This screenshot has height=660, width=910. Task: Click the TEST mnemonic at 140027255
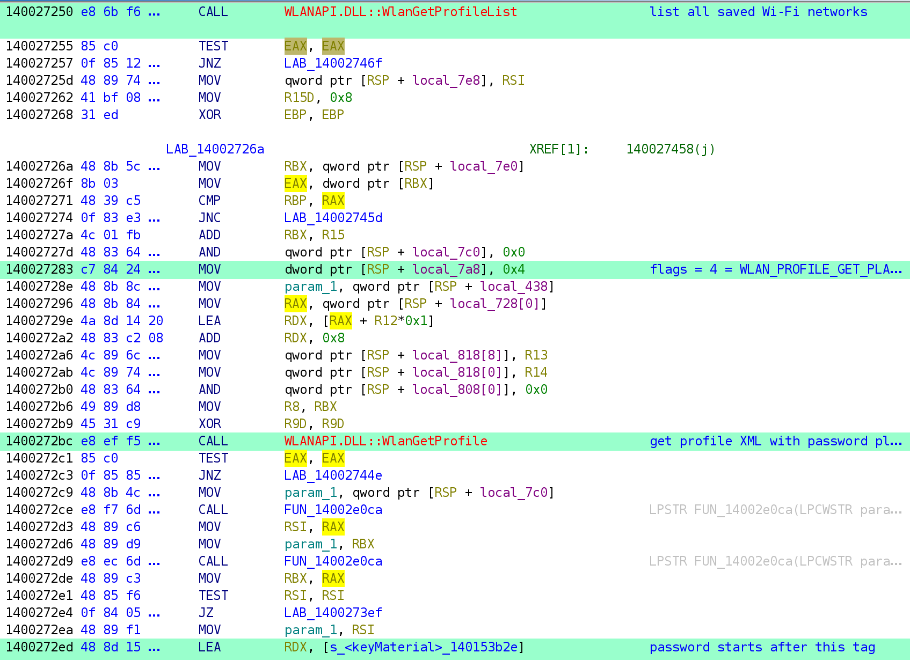click(x=213, y=46)
